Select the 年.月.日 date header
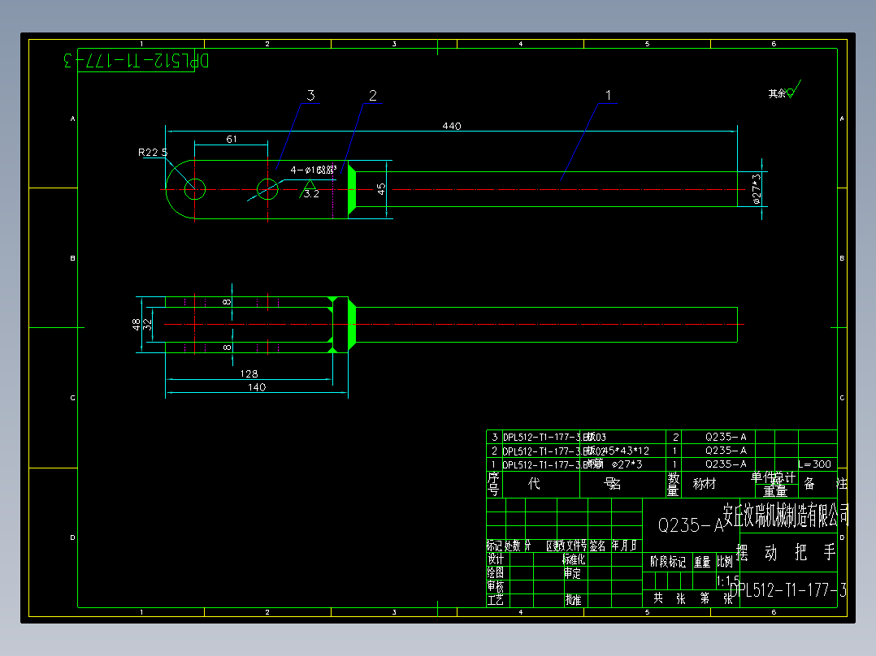 (x=624, y=546)
